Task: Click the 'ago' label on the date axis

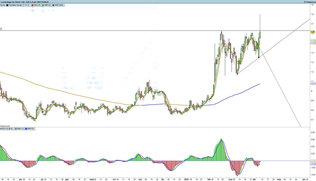Action: [x=67, y=179]
